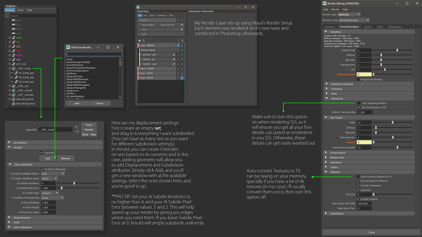The image size is (422, 237).
Task: Open the Render Layer MINIONS dropdown
Action: tap(349, 14)
